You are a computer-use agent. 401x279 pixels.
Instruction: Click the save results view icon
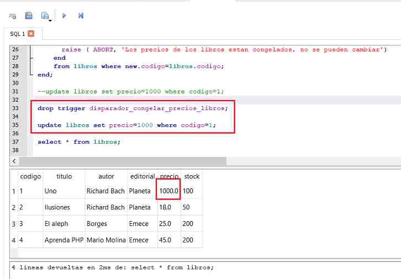pyautogui.click(x=45, y=16)
